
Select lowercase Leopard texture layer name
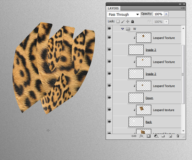[x=164, y=110]
